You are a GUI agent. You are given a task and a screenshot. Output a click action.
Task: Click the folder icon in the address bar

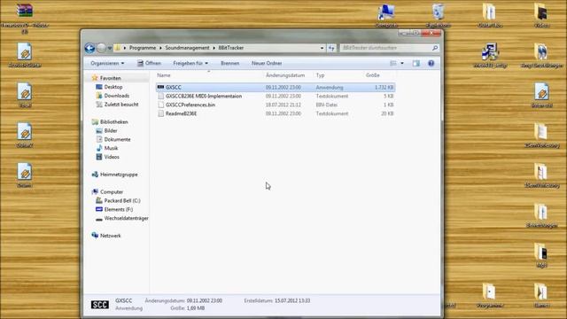point(118,48)
